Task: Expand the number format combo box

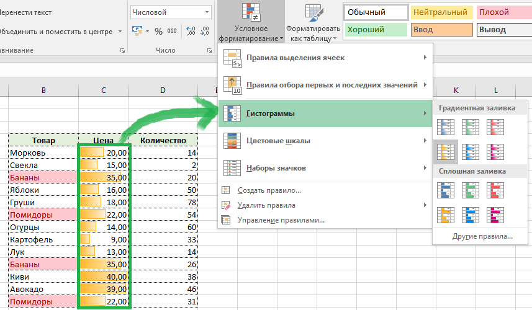Action: tap(207, 12)
